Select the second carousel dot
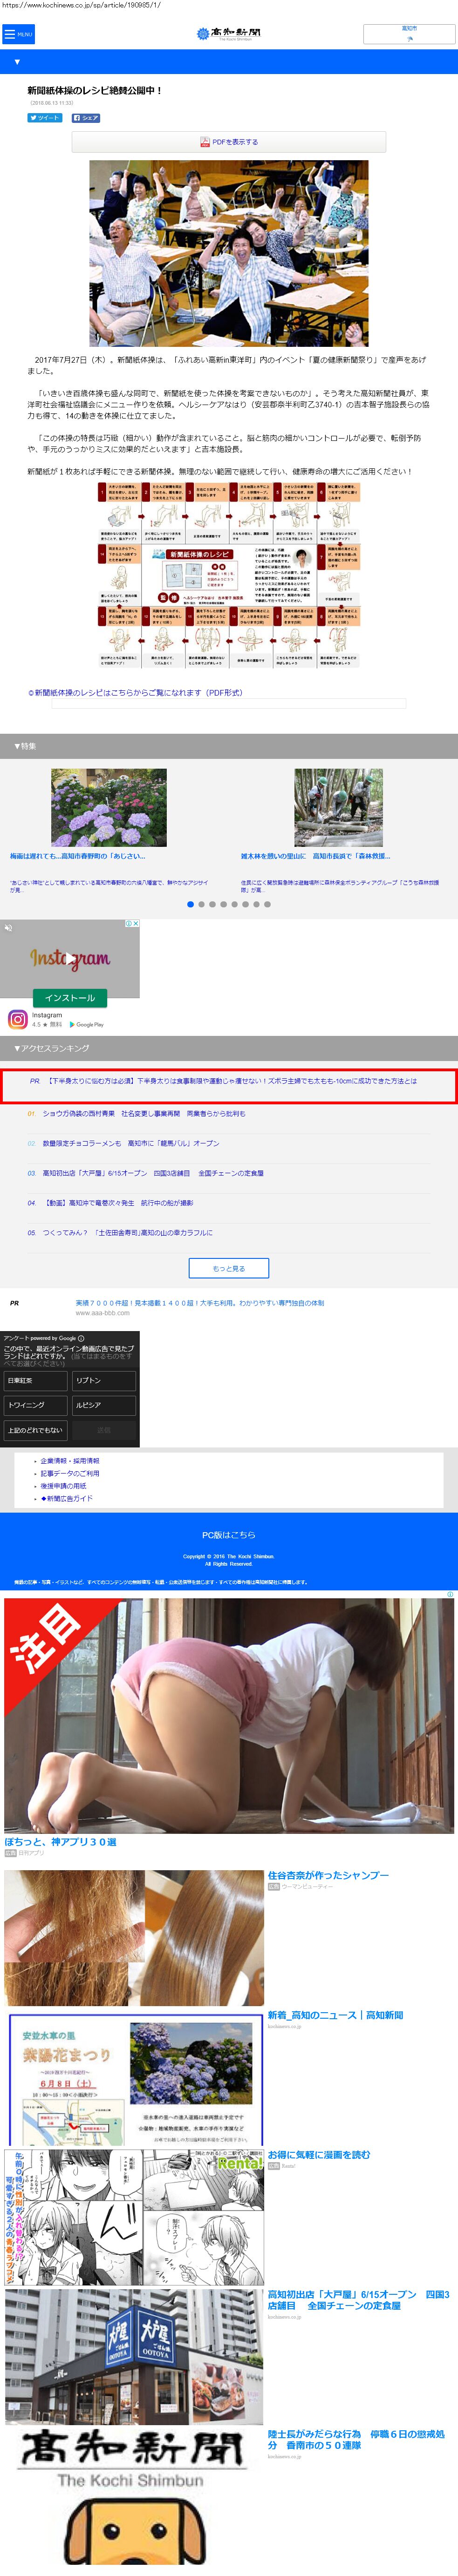Viewport: 458px width, 2576px height. tap(201, 904)
